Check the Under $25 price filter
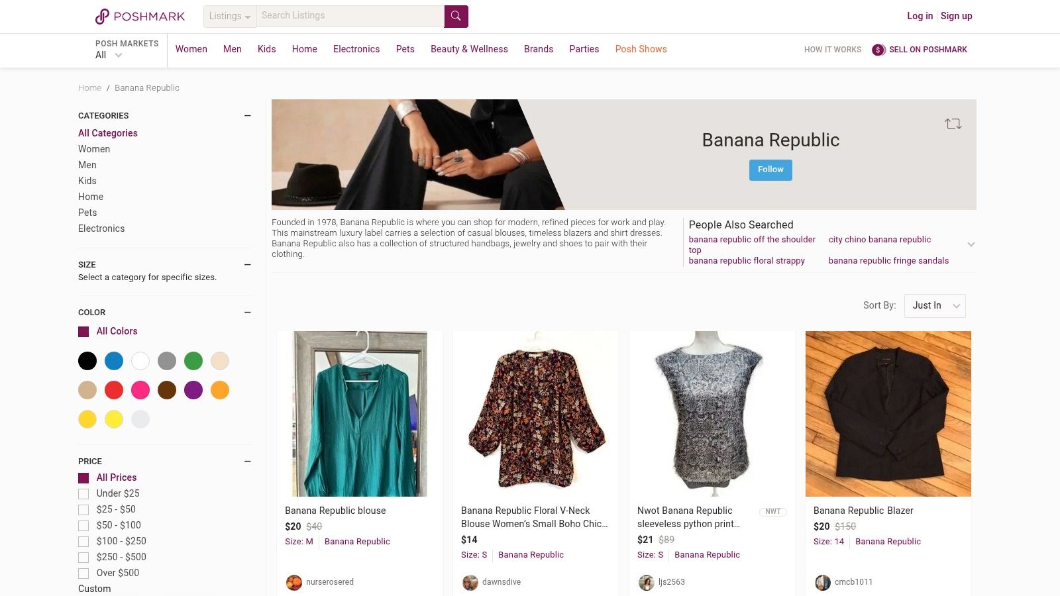This screenshot has width=1060, height=596. click(83, 494)
